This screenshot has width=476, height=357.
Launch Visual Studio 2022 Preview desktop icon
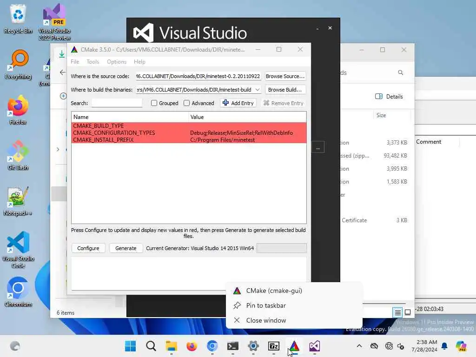(54, 22)
